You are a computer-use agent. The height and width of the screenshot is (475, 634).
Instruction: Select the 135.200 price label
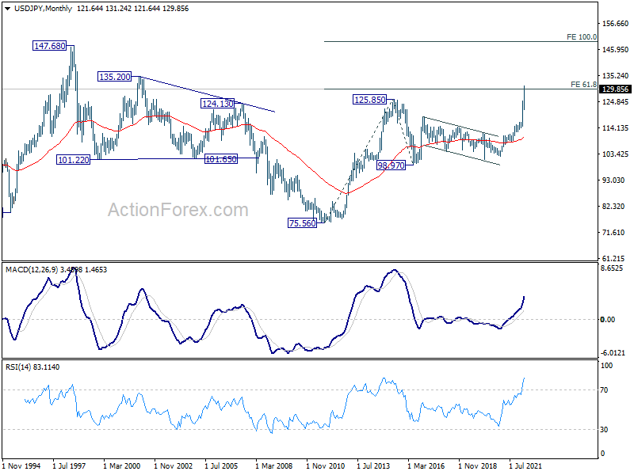(x=114, y=76)
